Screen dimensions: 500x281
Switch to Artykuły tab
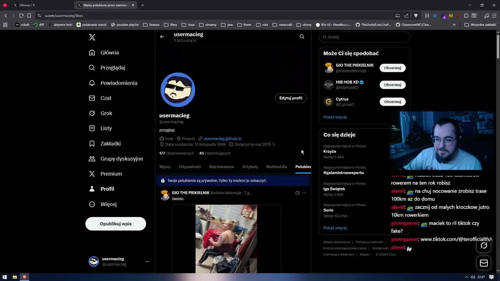coord(250,167)
